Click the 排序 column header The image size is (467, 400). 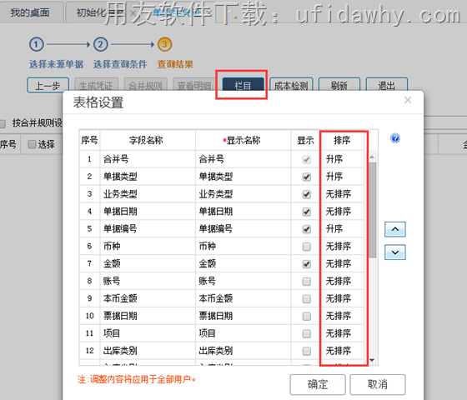(343, 140)
